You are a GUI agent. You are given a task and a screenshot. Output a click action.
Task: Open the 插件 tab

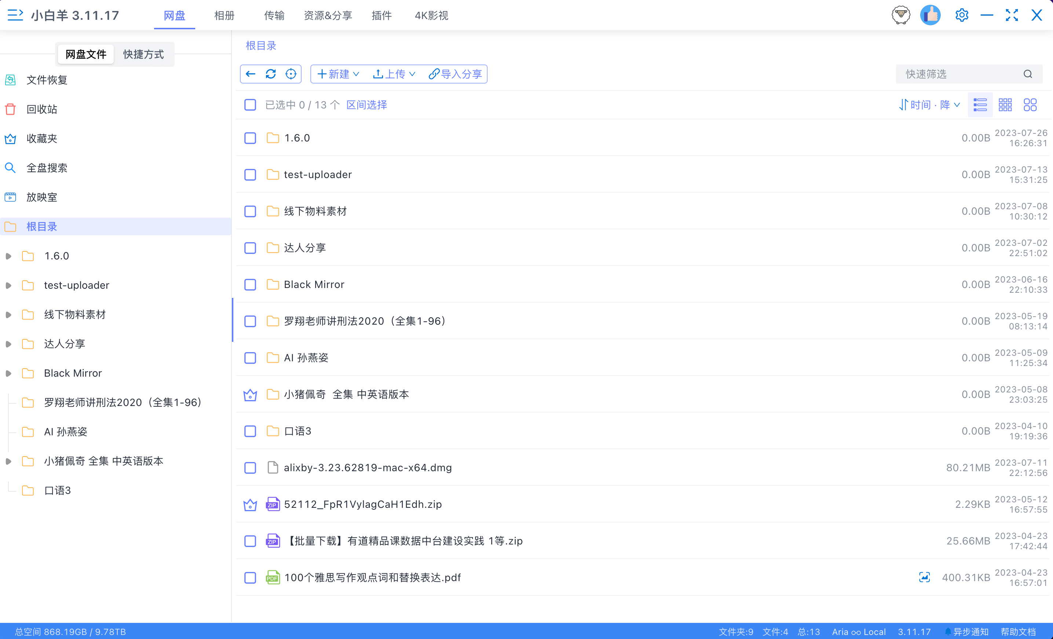[x=382, y=15]
